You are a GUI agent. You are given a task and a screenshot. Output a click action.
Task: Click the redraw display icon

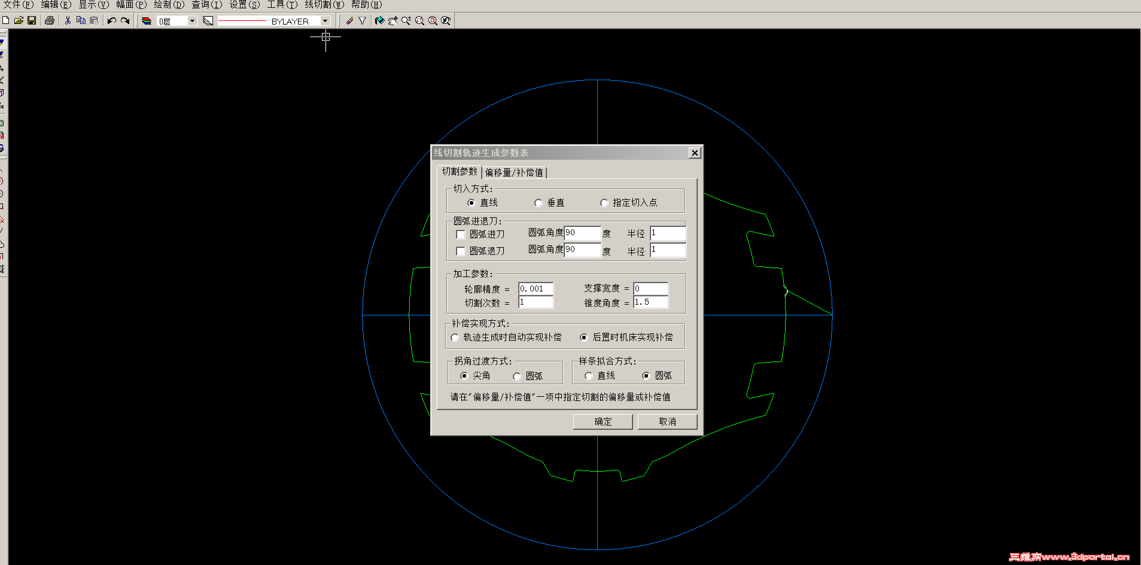[x=379, y=20]
